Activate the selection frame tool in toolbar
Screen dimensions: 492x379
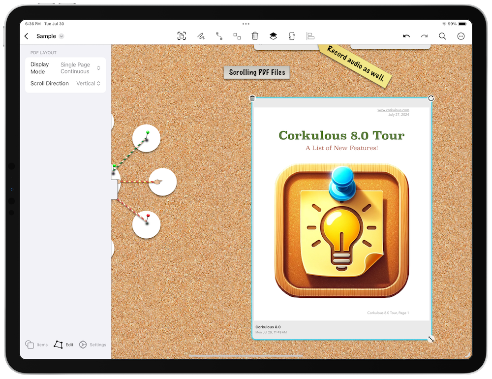coord(182,36)
